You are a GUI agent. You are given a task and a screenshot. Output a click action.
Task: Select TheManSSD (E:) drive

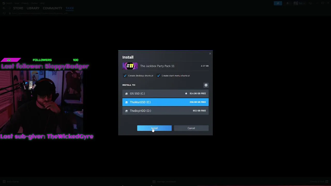click(x=165, y=102)
